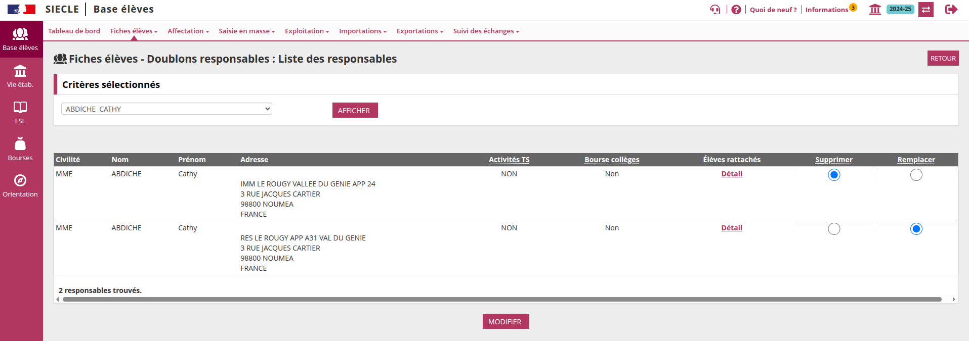969x341 pixels.
Task: Click the headset assistance icon
Action: coord(714,10)
